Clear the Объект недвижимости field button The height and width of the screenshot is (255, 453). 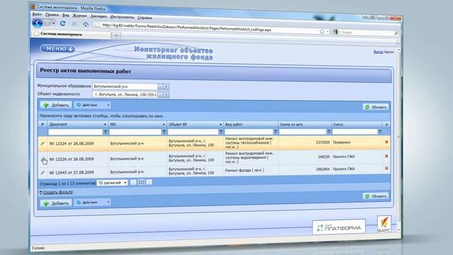pyautogui.click(x=166, y=94)
